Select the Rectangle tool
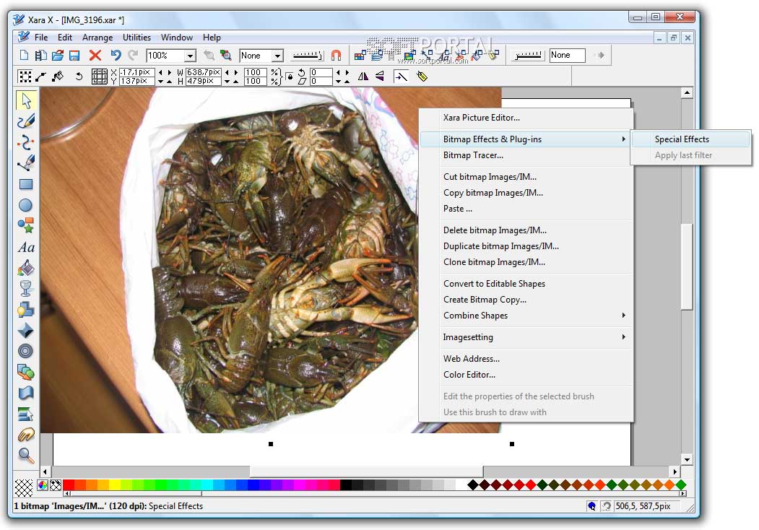Image resolution: width=759 pixels, height=530 pixels. 26,184
